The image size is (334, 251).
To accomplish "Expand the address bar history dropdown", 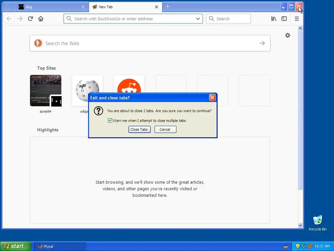I will [x=198, y=19].
